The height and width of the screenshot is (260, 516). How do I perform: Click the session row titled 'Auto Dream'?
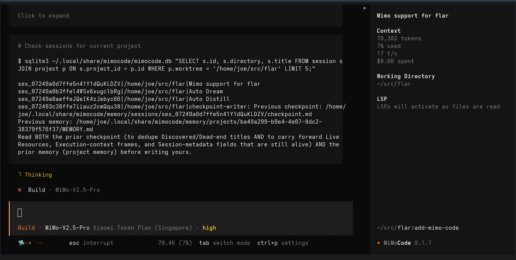pos(120,92)
